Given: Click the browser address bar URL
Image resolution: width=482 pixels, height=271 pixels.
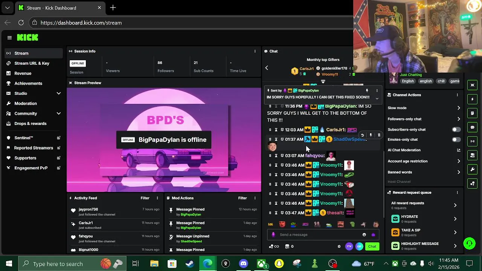Looking at the screenshot, I should 81,23.
